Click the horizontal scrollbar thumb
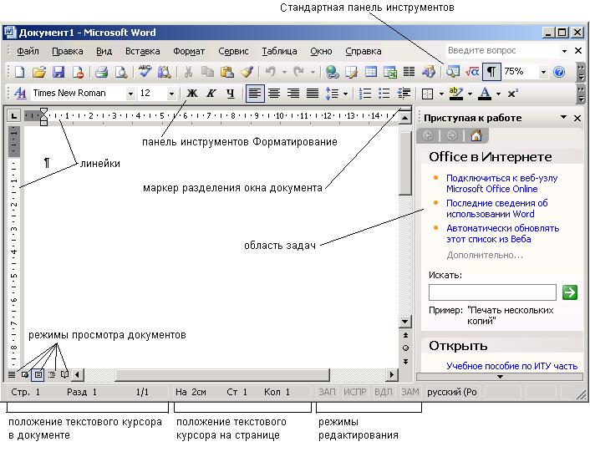The height and width of the screenshot is (452, 590). pyautogui.click(x=222, y=374)
